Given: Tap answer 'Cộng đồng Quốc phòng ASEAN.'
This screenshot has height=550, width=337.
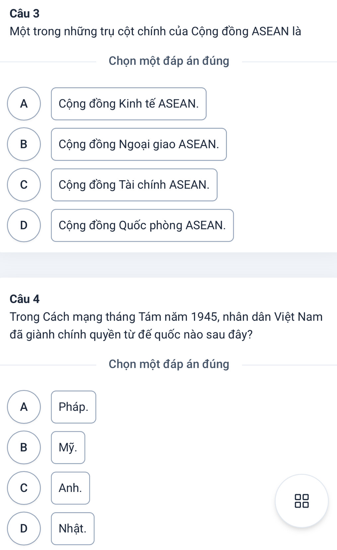Looking at the screenshot, I should click(x=142, y=225).
